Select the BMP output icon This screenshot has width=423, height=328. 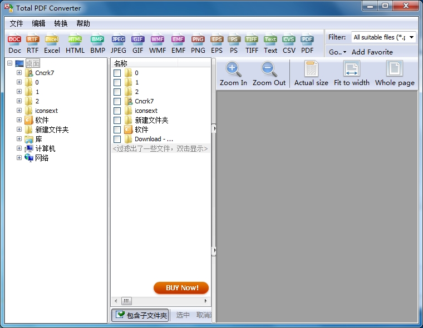(97, 44)
